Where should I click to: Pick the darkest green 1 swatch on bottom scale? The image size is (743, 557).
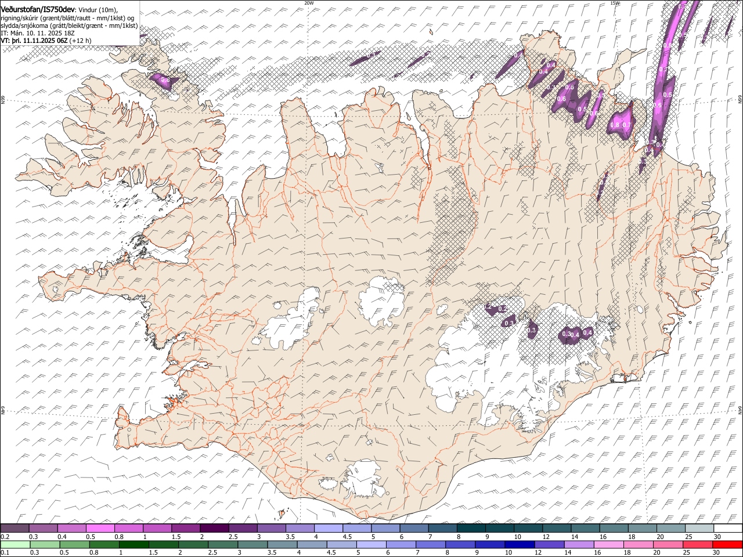pos(134,544)
